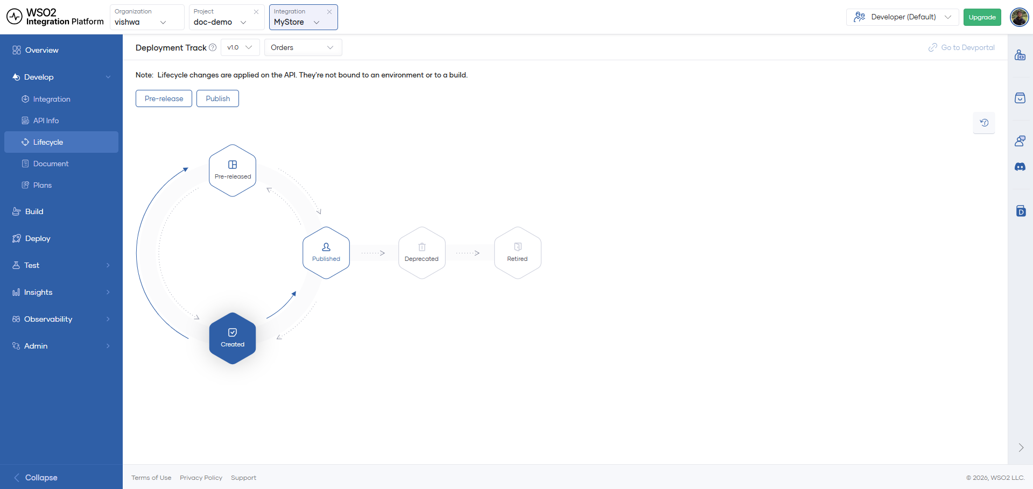The height and width of the screenshot is (489, 1033).
Task: Open the Integration MyStore dropdown
Action: click(x=303, y=17)
